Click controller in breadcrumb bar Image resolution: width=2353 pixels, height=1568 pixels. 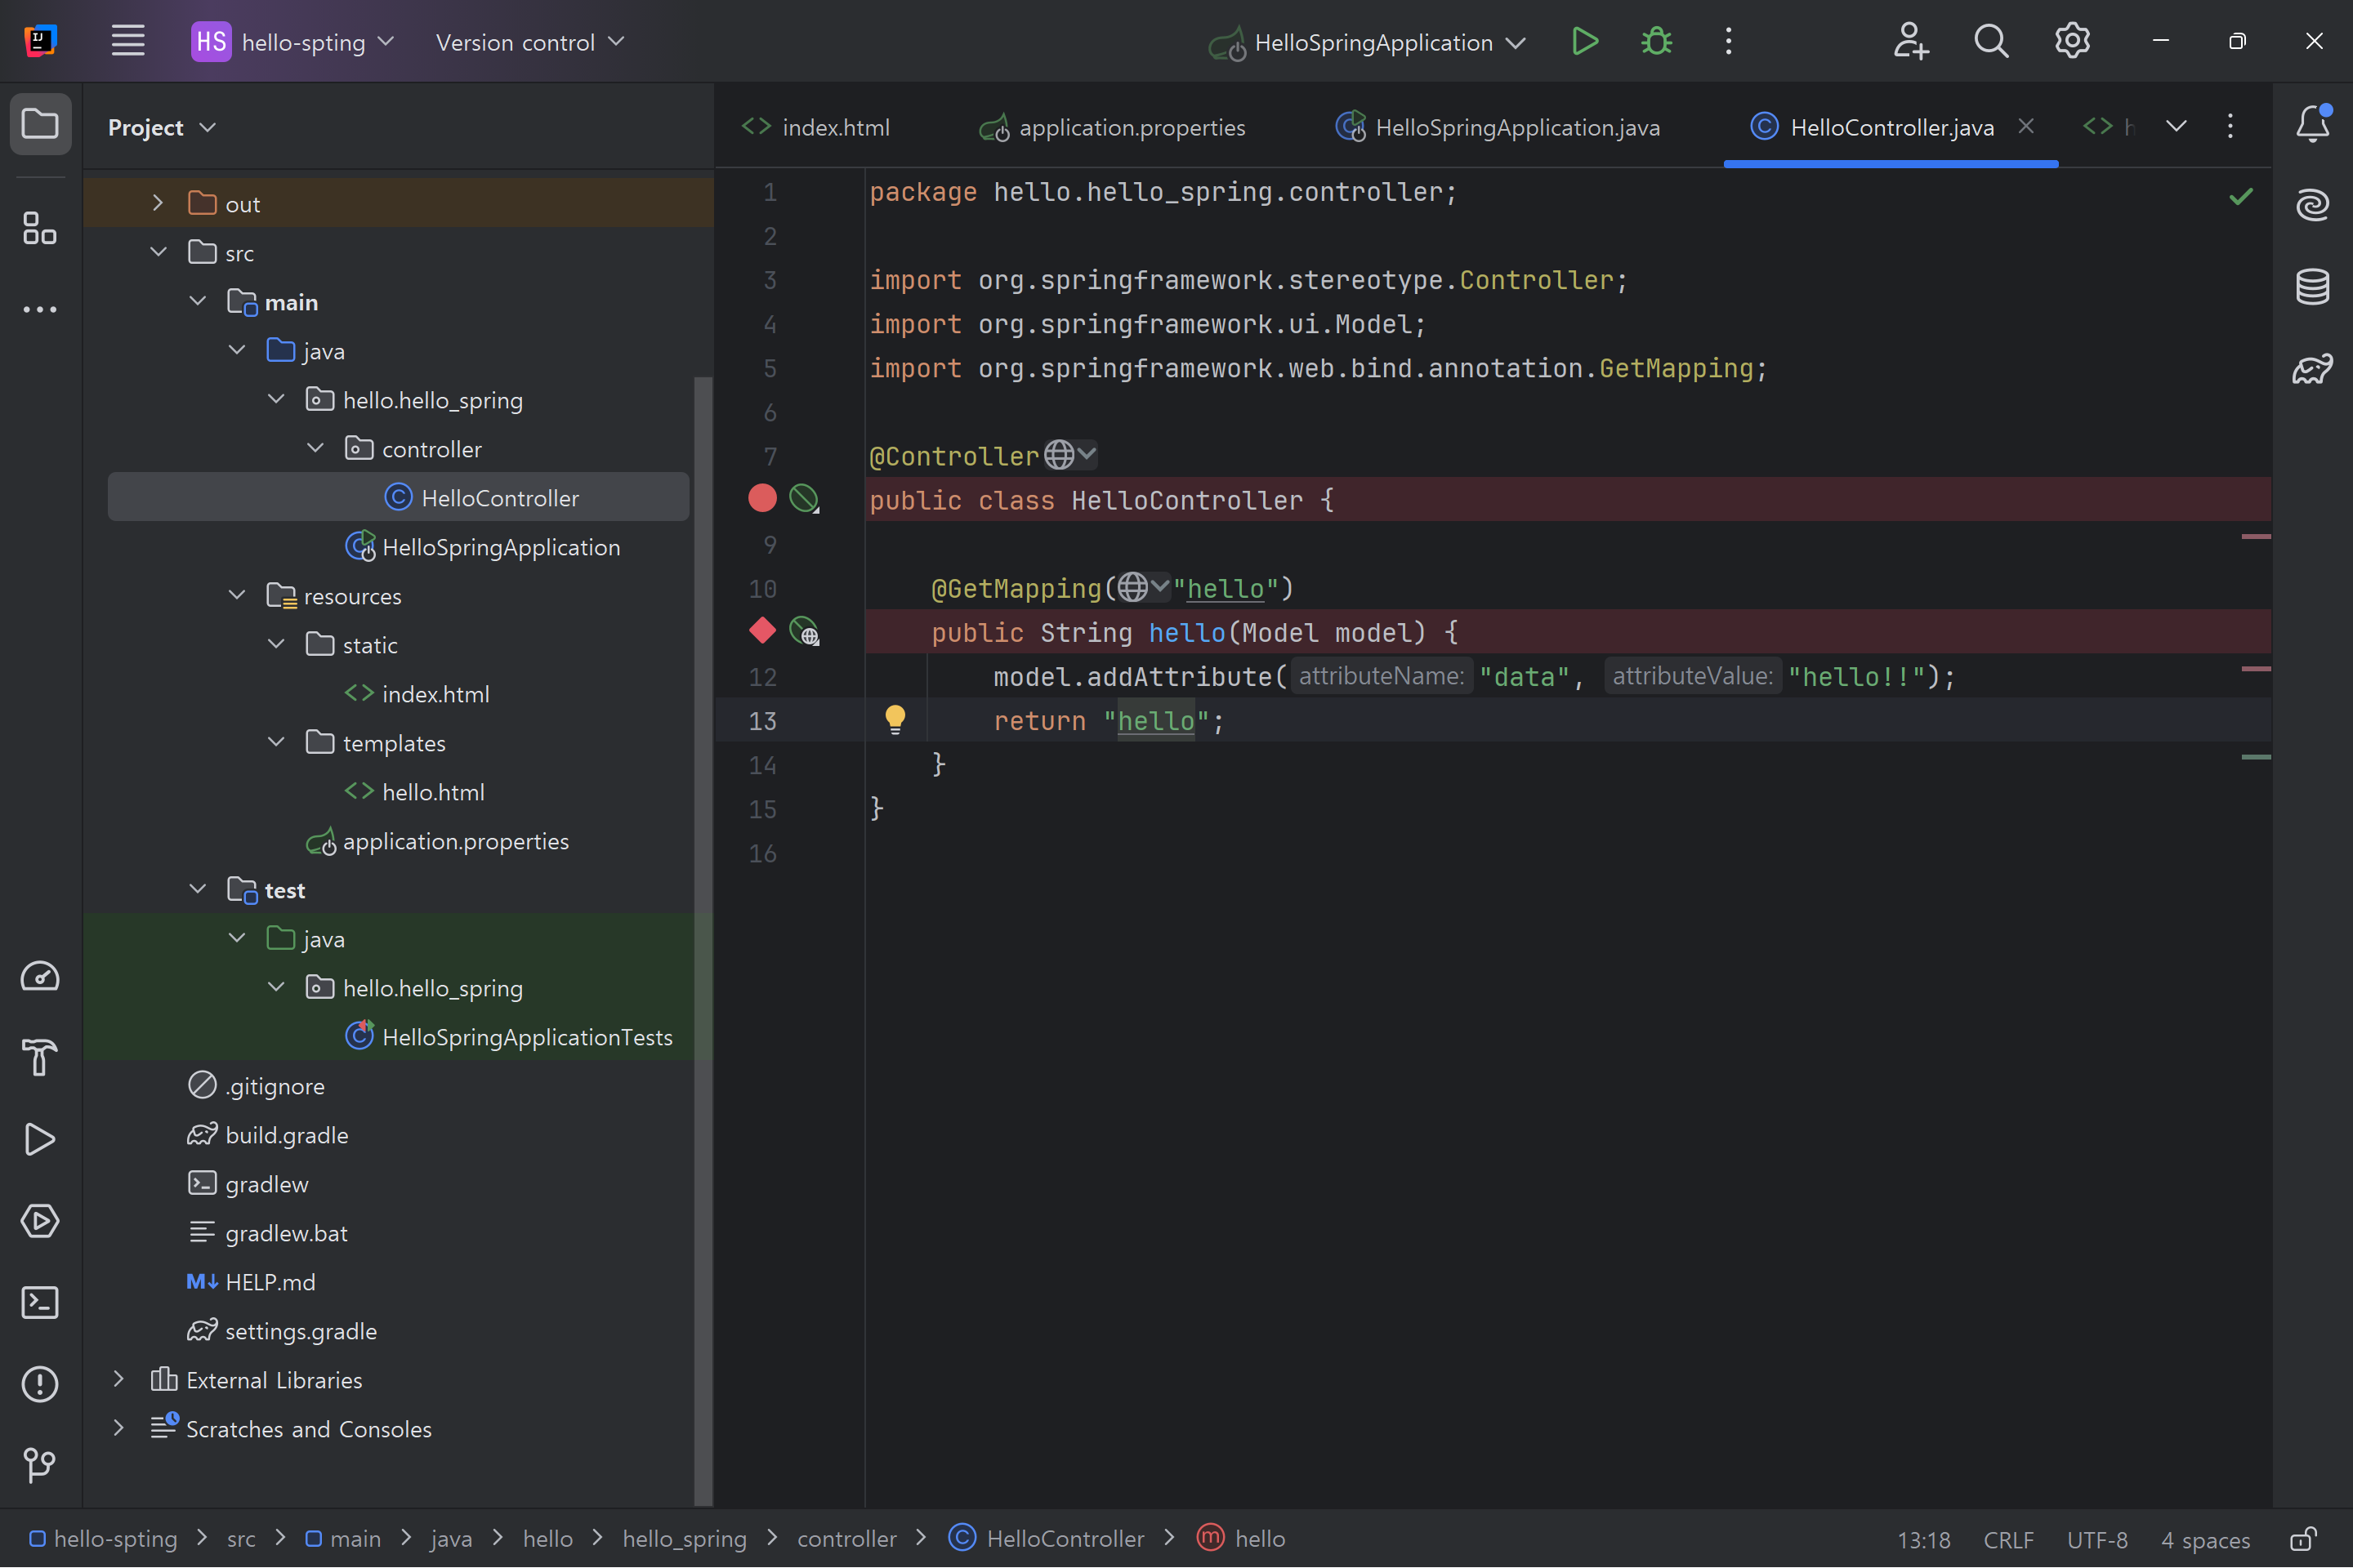click(x=846, y=1538)
